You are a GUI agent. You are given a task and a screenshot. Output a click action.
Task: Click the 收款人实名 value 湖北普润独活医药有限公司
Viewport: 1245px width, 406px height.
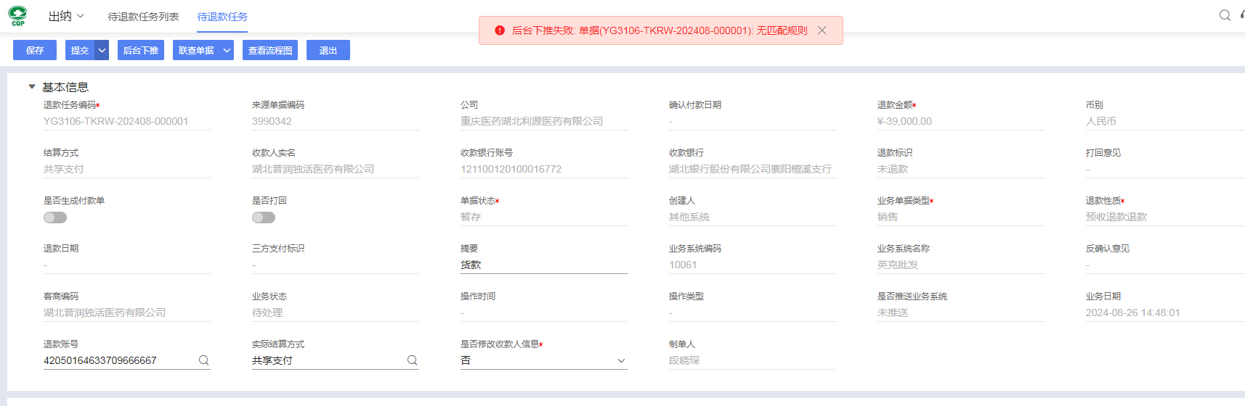(x=313, y=169)
